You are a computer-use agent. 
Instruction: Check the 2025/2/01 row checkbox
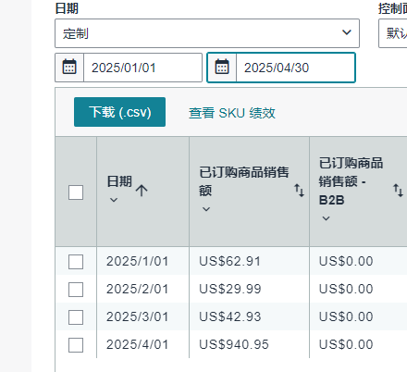[76, 290]
